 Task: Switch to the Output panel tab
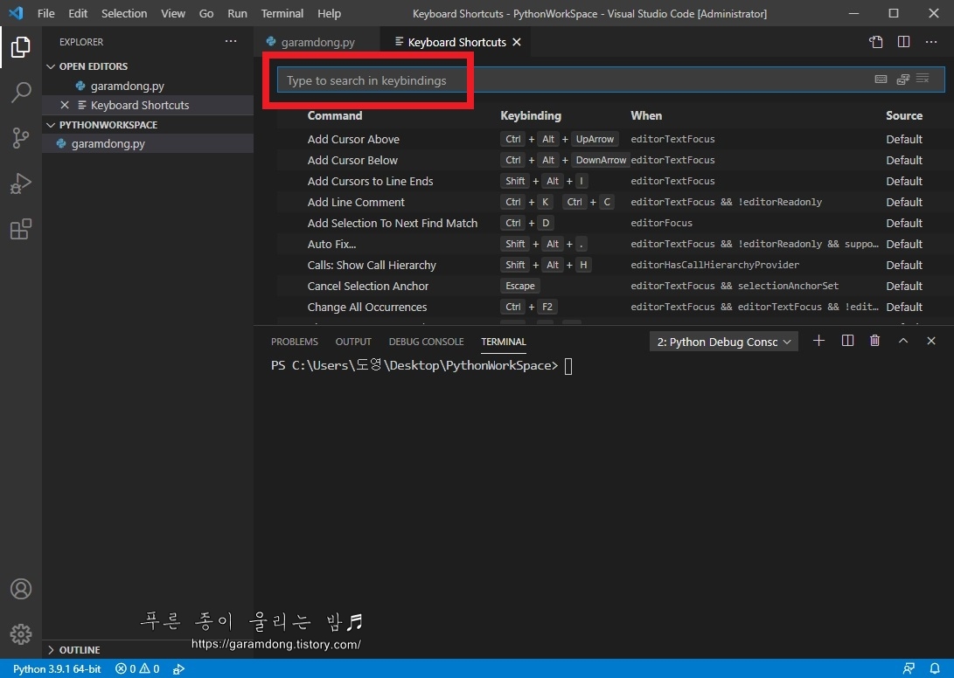353,342
